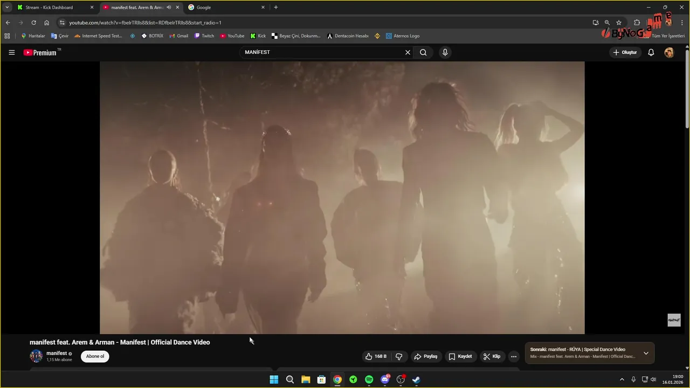Open the zoom magnifier in address bar
The height and width of the screenshot is (388, 690).
pyautogui.click(x=607, y=23)
